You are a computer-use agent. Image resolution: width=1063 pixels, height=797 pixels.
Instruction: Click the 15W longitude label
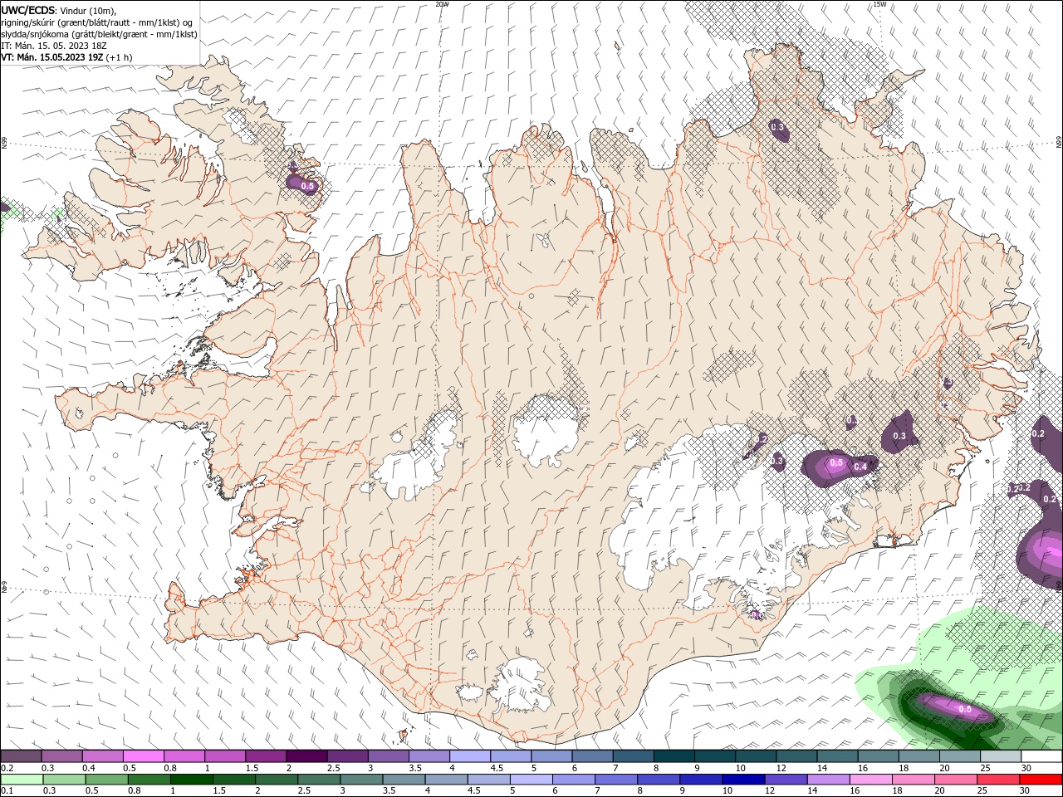click(879, 4)
